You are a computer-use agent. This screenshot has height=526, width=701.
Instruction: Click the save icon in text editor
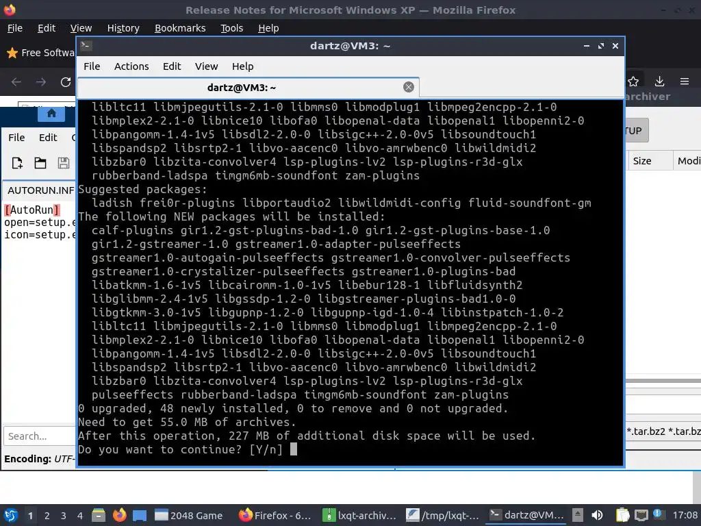coord(64,163)
